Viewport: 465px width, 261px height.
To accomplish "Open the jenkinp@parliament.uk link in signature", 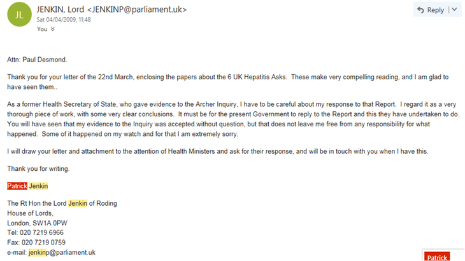I will 62,252.
